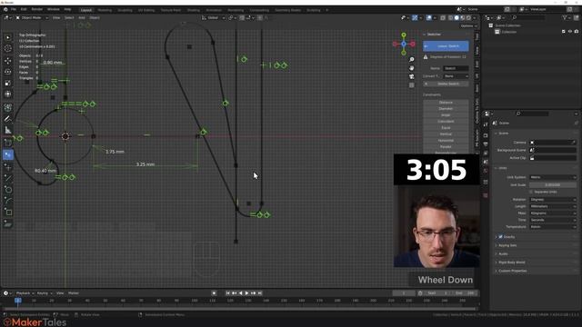Click the blue timeline playhead marker
This screenshot has height=327, width=582.
click(17, 301)
